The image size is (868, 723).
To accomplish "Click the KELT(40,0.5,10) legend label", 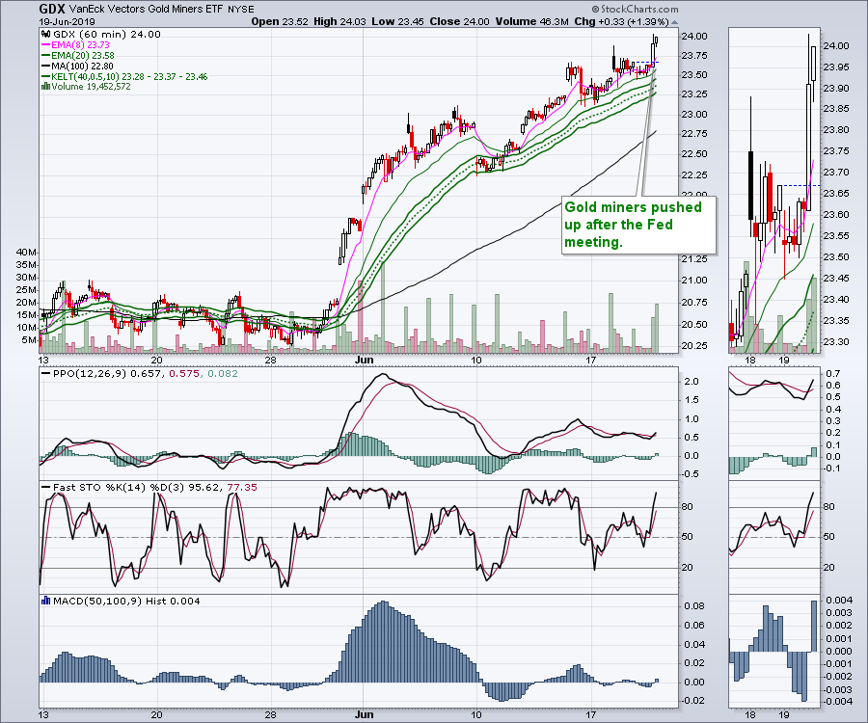I will pos(129,76).
